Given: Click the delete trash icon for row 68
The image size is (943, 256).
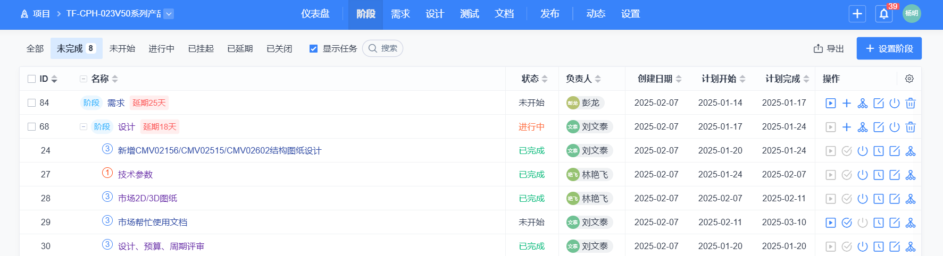Looking at the screenshot, I should tap(911, 127).
